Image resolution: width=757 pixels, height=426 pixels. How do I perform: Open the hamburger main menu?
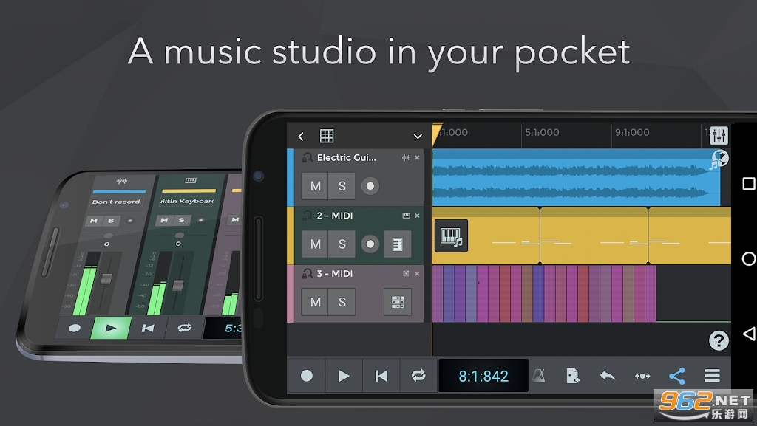tap(712, 375)
